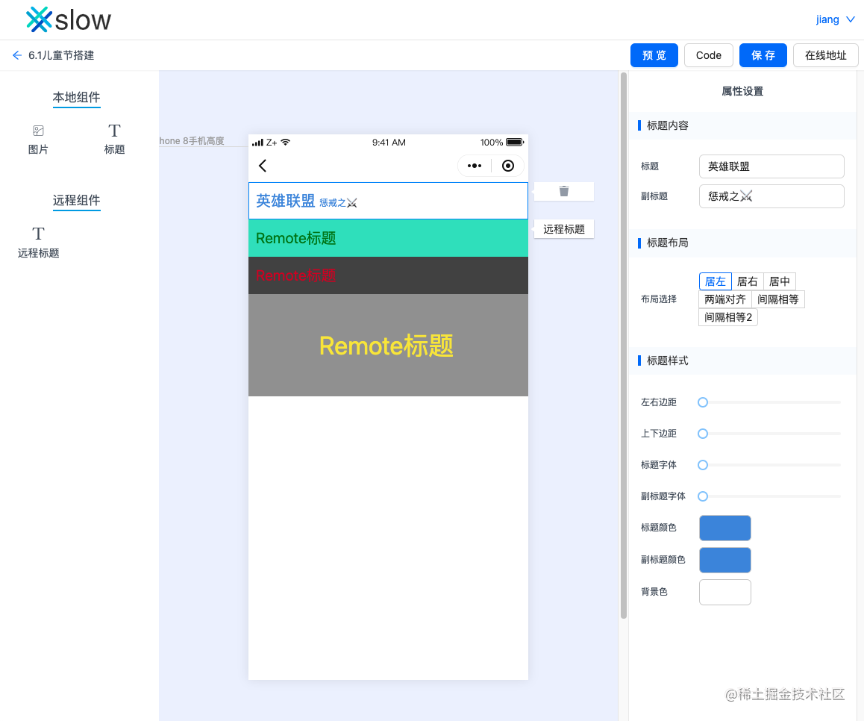Screen dimensions: 864x721
Task: Click the 9:41 AM time in preview
Action: click(x=389, y=143)
